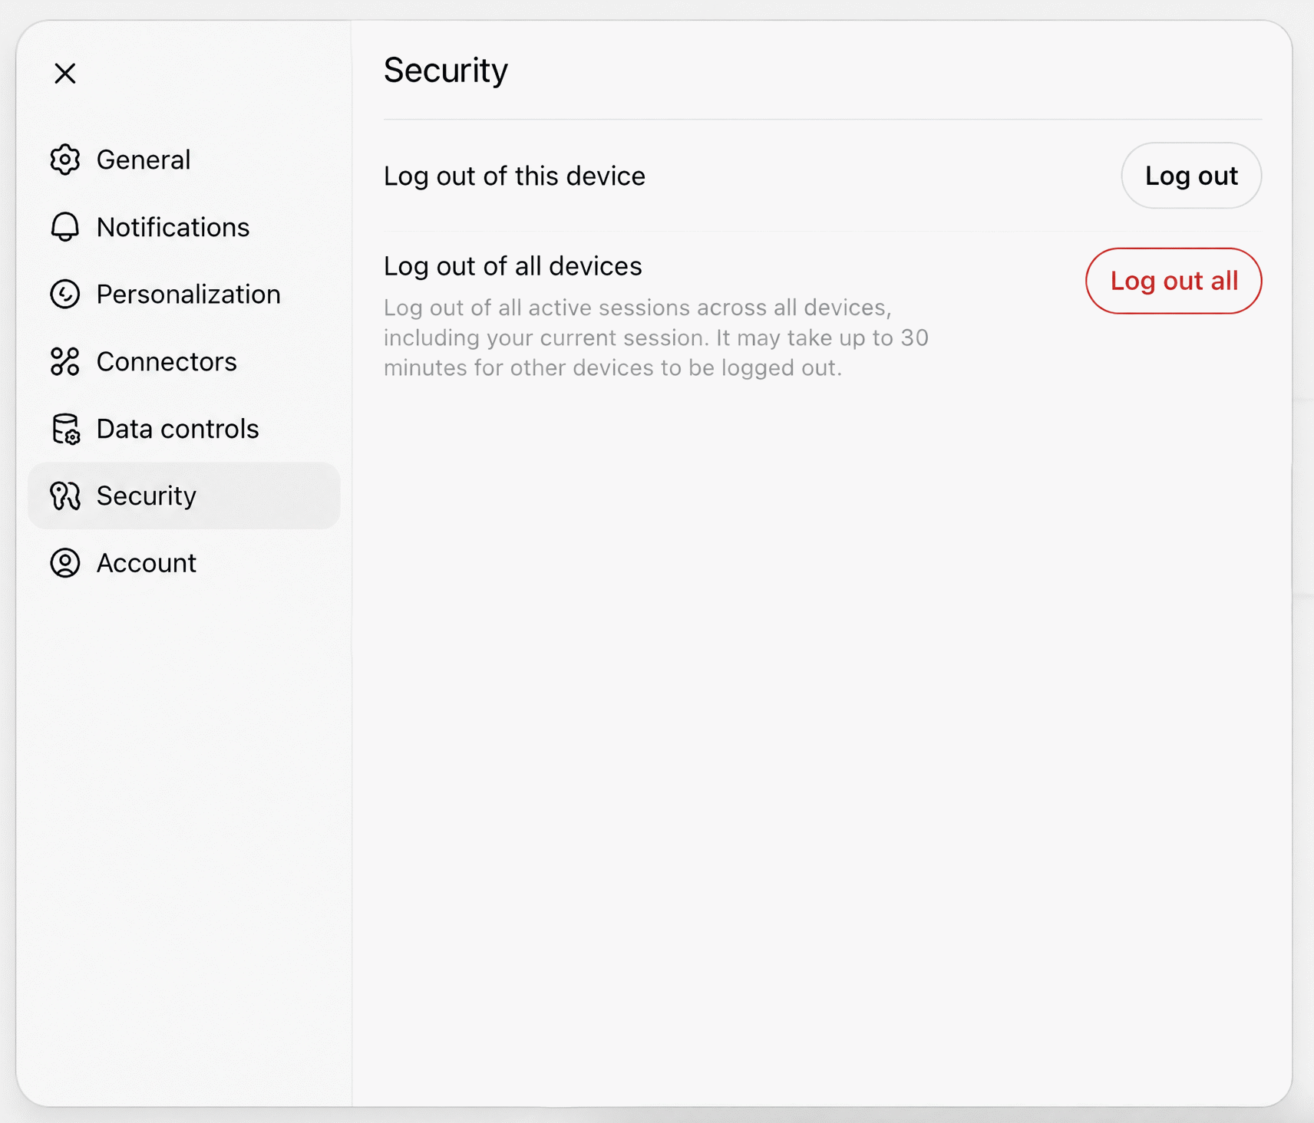
Task: Click the Data controls database icon
Action: point(65,429)
